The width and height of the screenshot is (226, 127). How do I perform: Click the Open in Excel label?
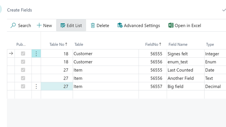point(188,25)
